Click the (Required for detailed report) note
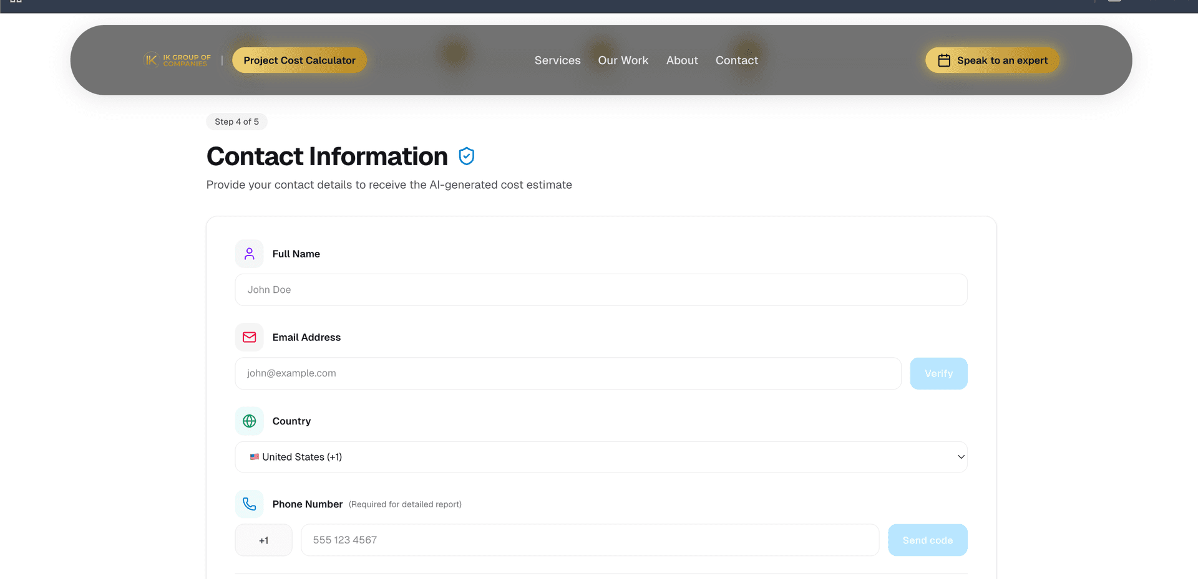Screen dimensions: 1198x579 [405, 504]
